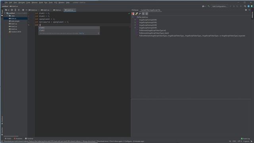Image resolution: width=254 pixels, height=143 pixels.
Task: Expand the third AngelScript VAR node
Action: click(x=135, y=25)
